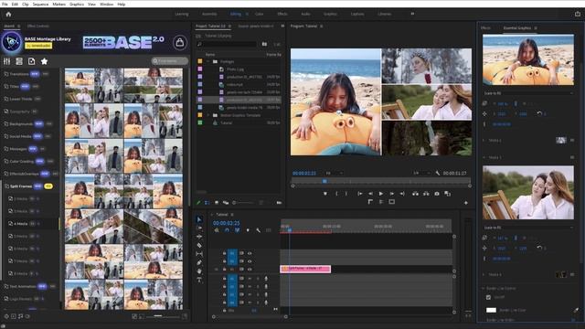Open the Sequence menu
The width and height of the screenshot is (585, 329).
[x=40, y=4]
